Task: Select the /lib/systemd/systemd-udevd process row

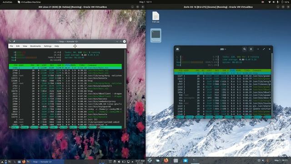Action: point(65,122)
